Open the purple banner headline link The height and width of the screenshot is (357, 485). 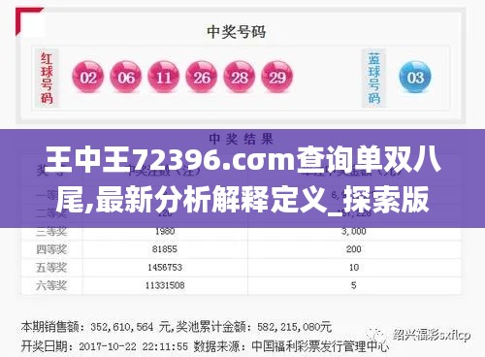(242, 178)
